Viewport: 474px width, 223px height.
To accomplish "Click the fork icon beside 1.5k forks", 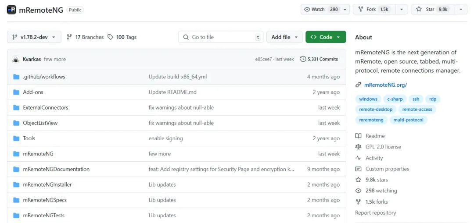I will coord(358,202).
